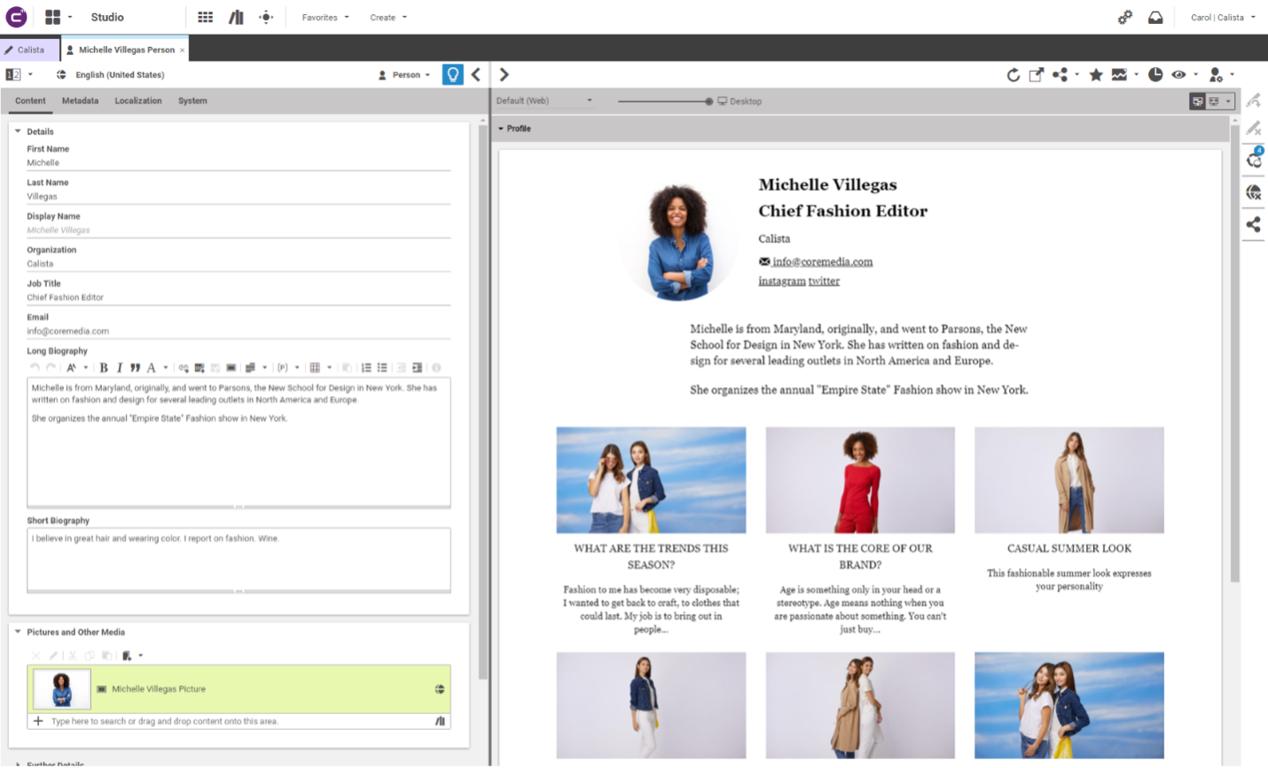The image size is (1268, 768).
Task: Adjust the preview width slider handle
Action: [708, 101]
